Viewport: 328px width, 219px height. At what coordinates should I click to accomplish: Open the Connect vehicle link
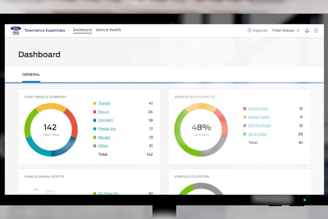click(105, 120)
